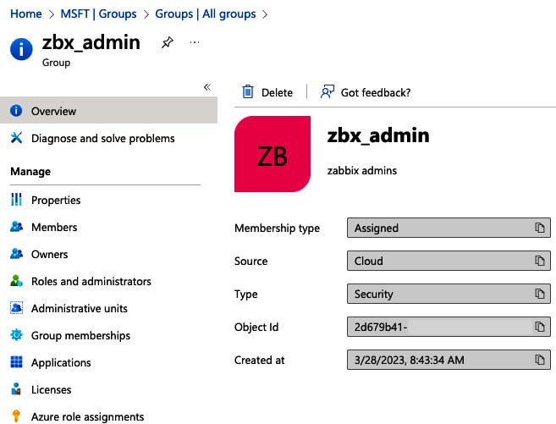Click the Created at date field
Viewport: 556px width, 424px height.
tap(449, 360)
